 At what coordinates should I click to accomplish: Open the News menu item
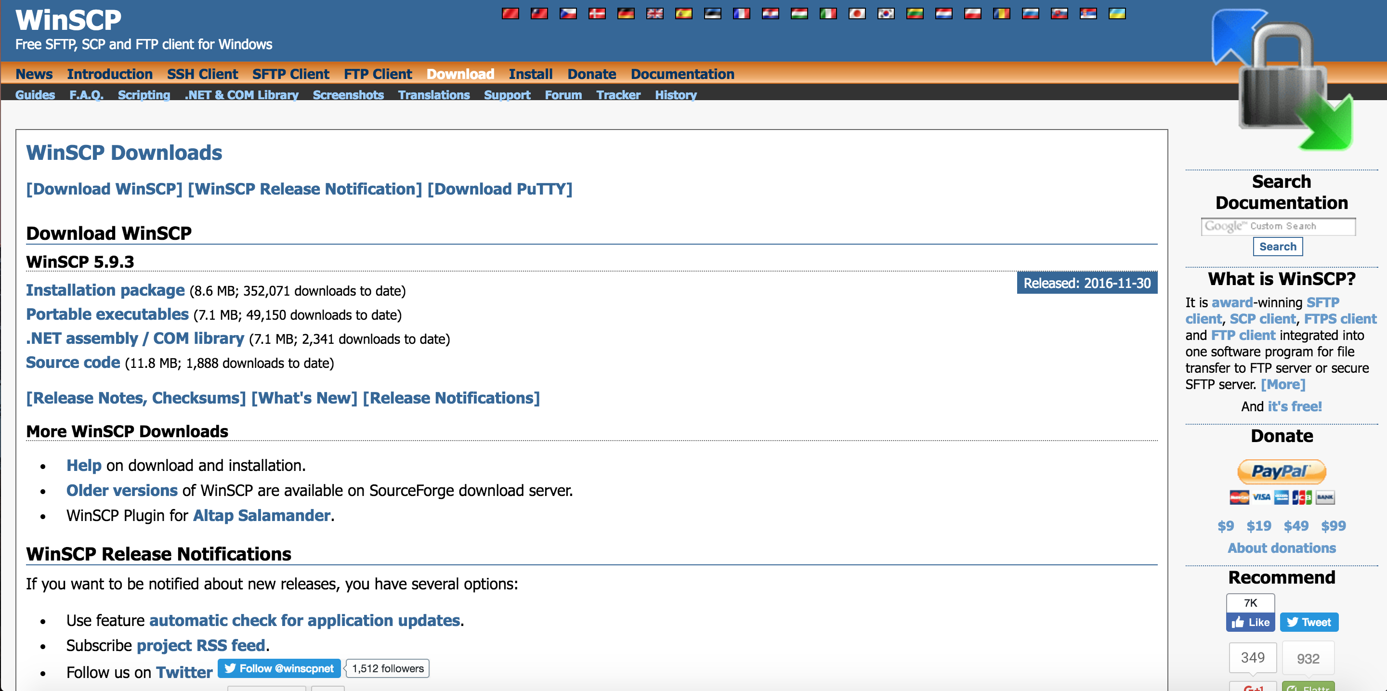pos(34,74)
